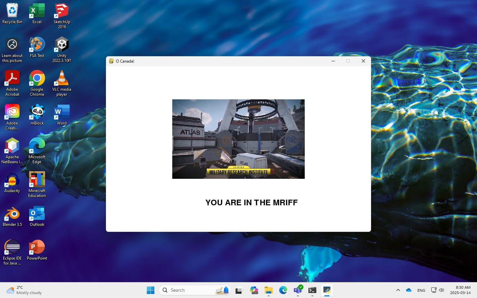This screenshot has width=477, height=298.
Task: Open File Explorer from taskbar
Action: (268, 290)
